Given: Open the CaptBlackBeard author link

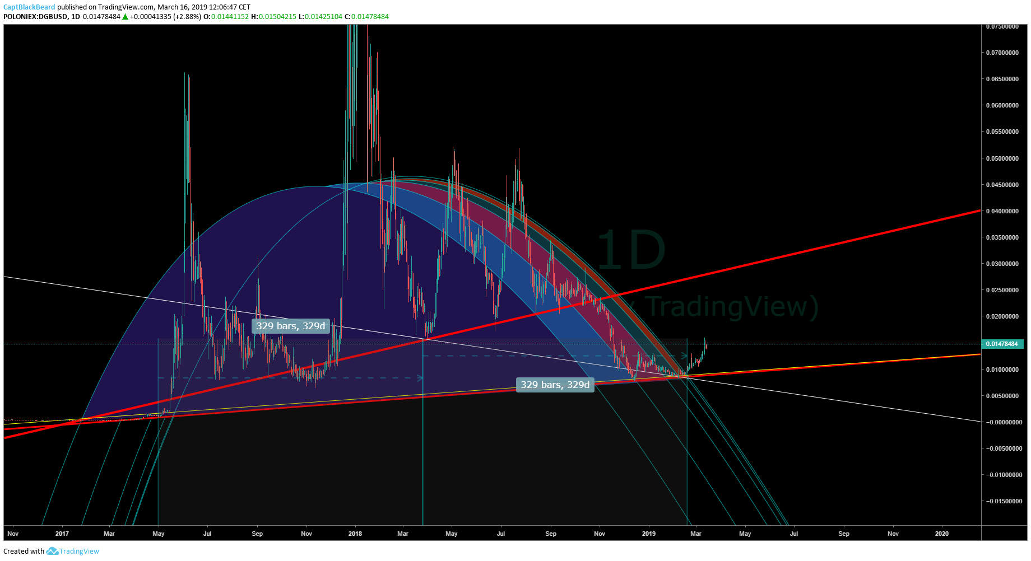Looking at the screenshot, I should (29, 7).
